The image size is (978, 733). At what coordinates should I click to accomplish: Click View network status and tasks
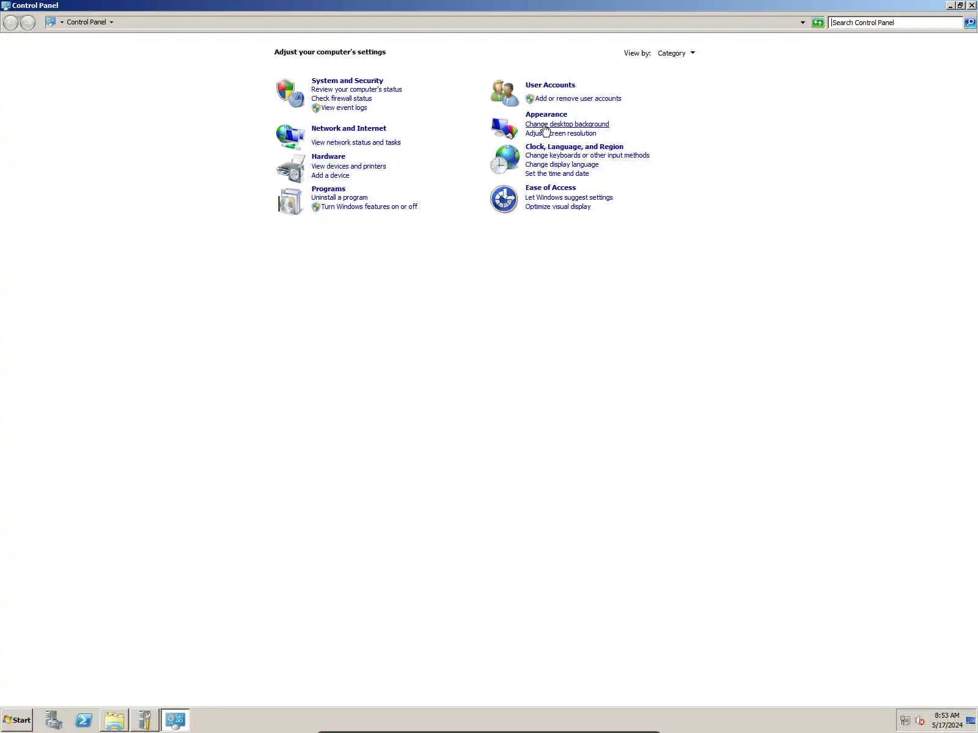tap(356, 142)
